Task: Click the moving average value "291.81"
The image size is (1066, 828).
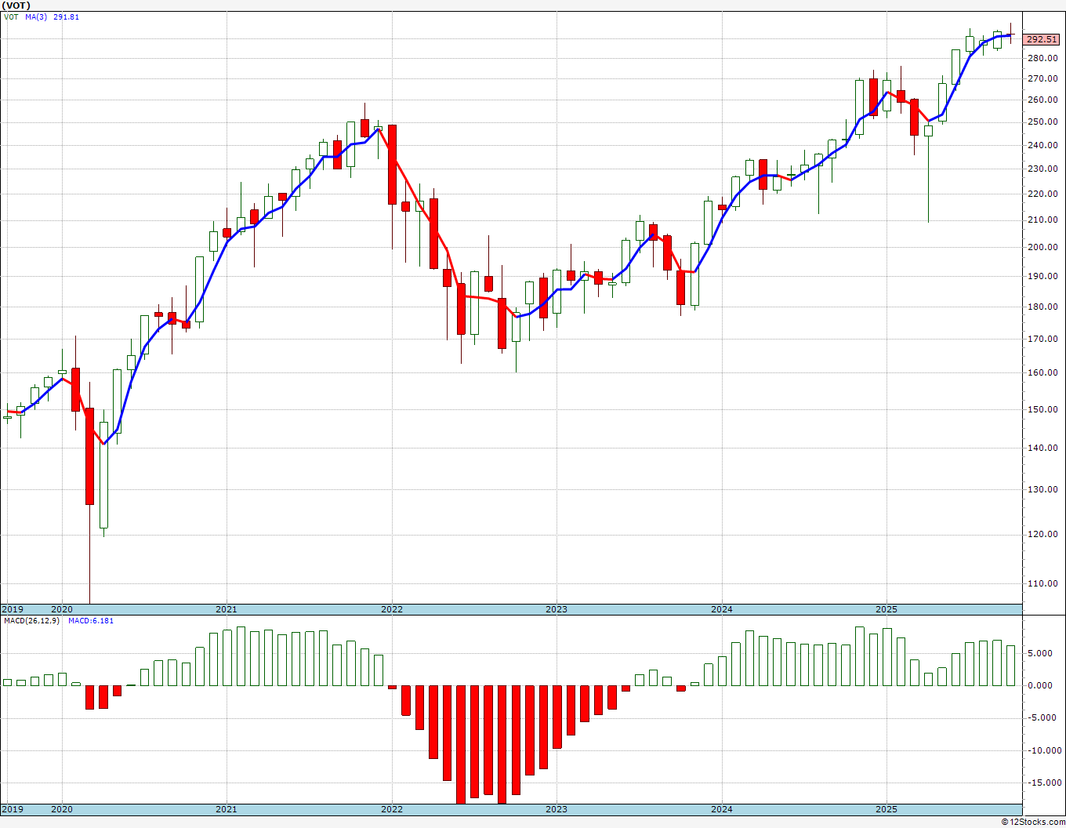Action: point(67,17)
